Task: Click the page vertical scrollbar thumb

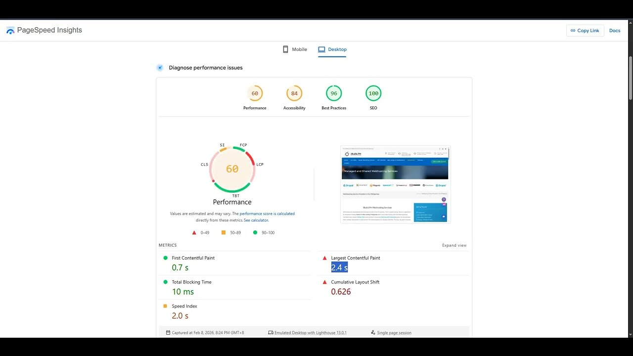Action: (630, 78)
